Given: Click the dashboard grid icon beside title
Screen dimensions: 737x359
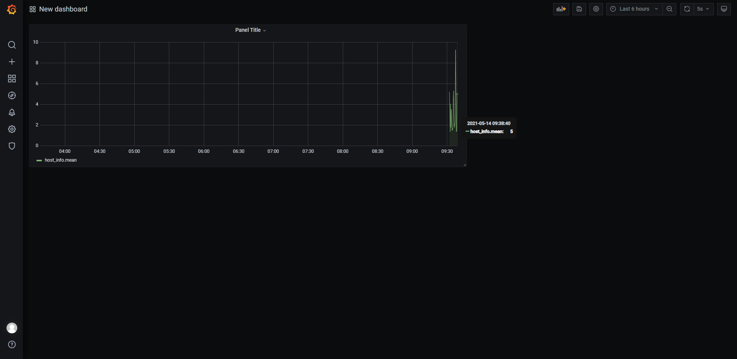Looking at the screenshot, I should [33, 9].
